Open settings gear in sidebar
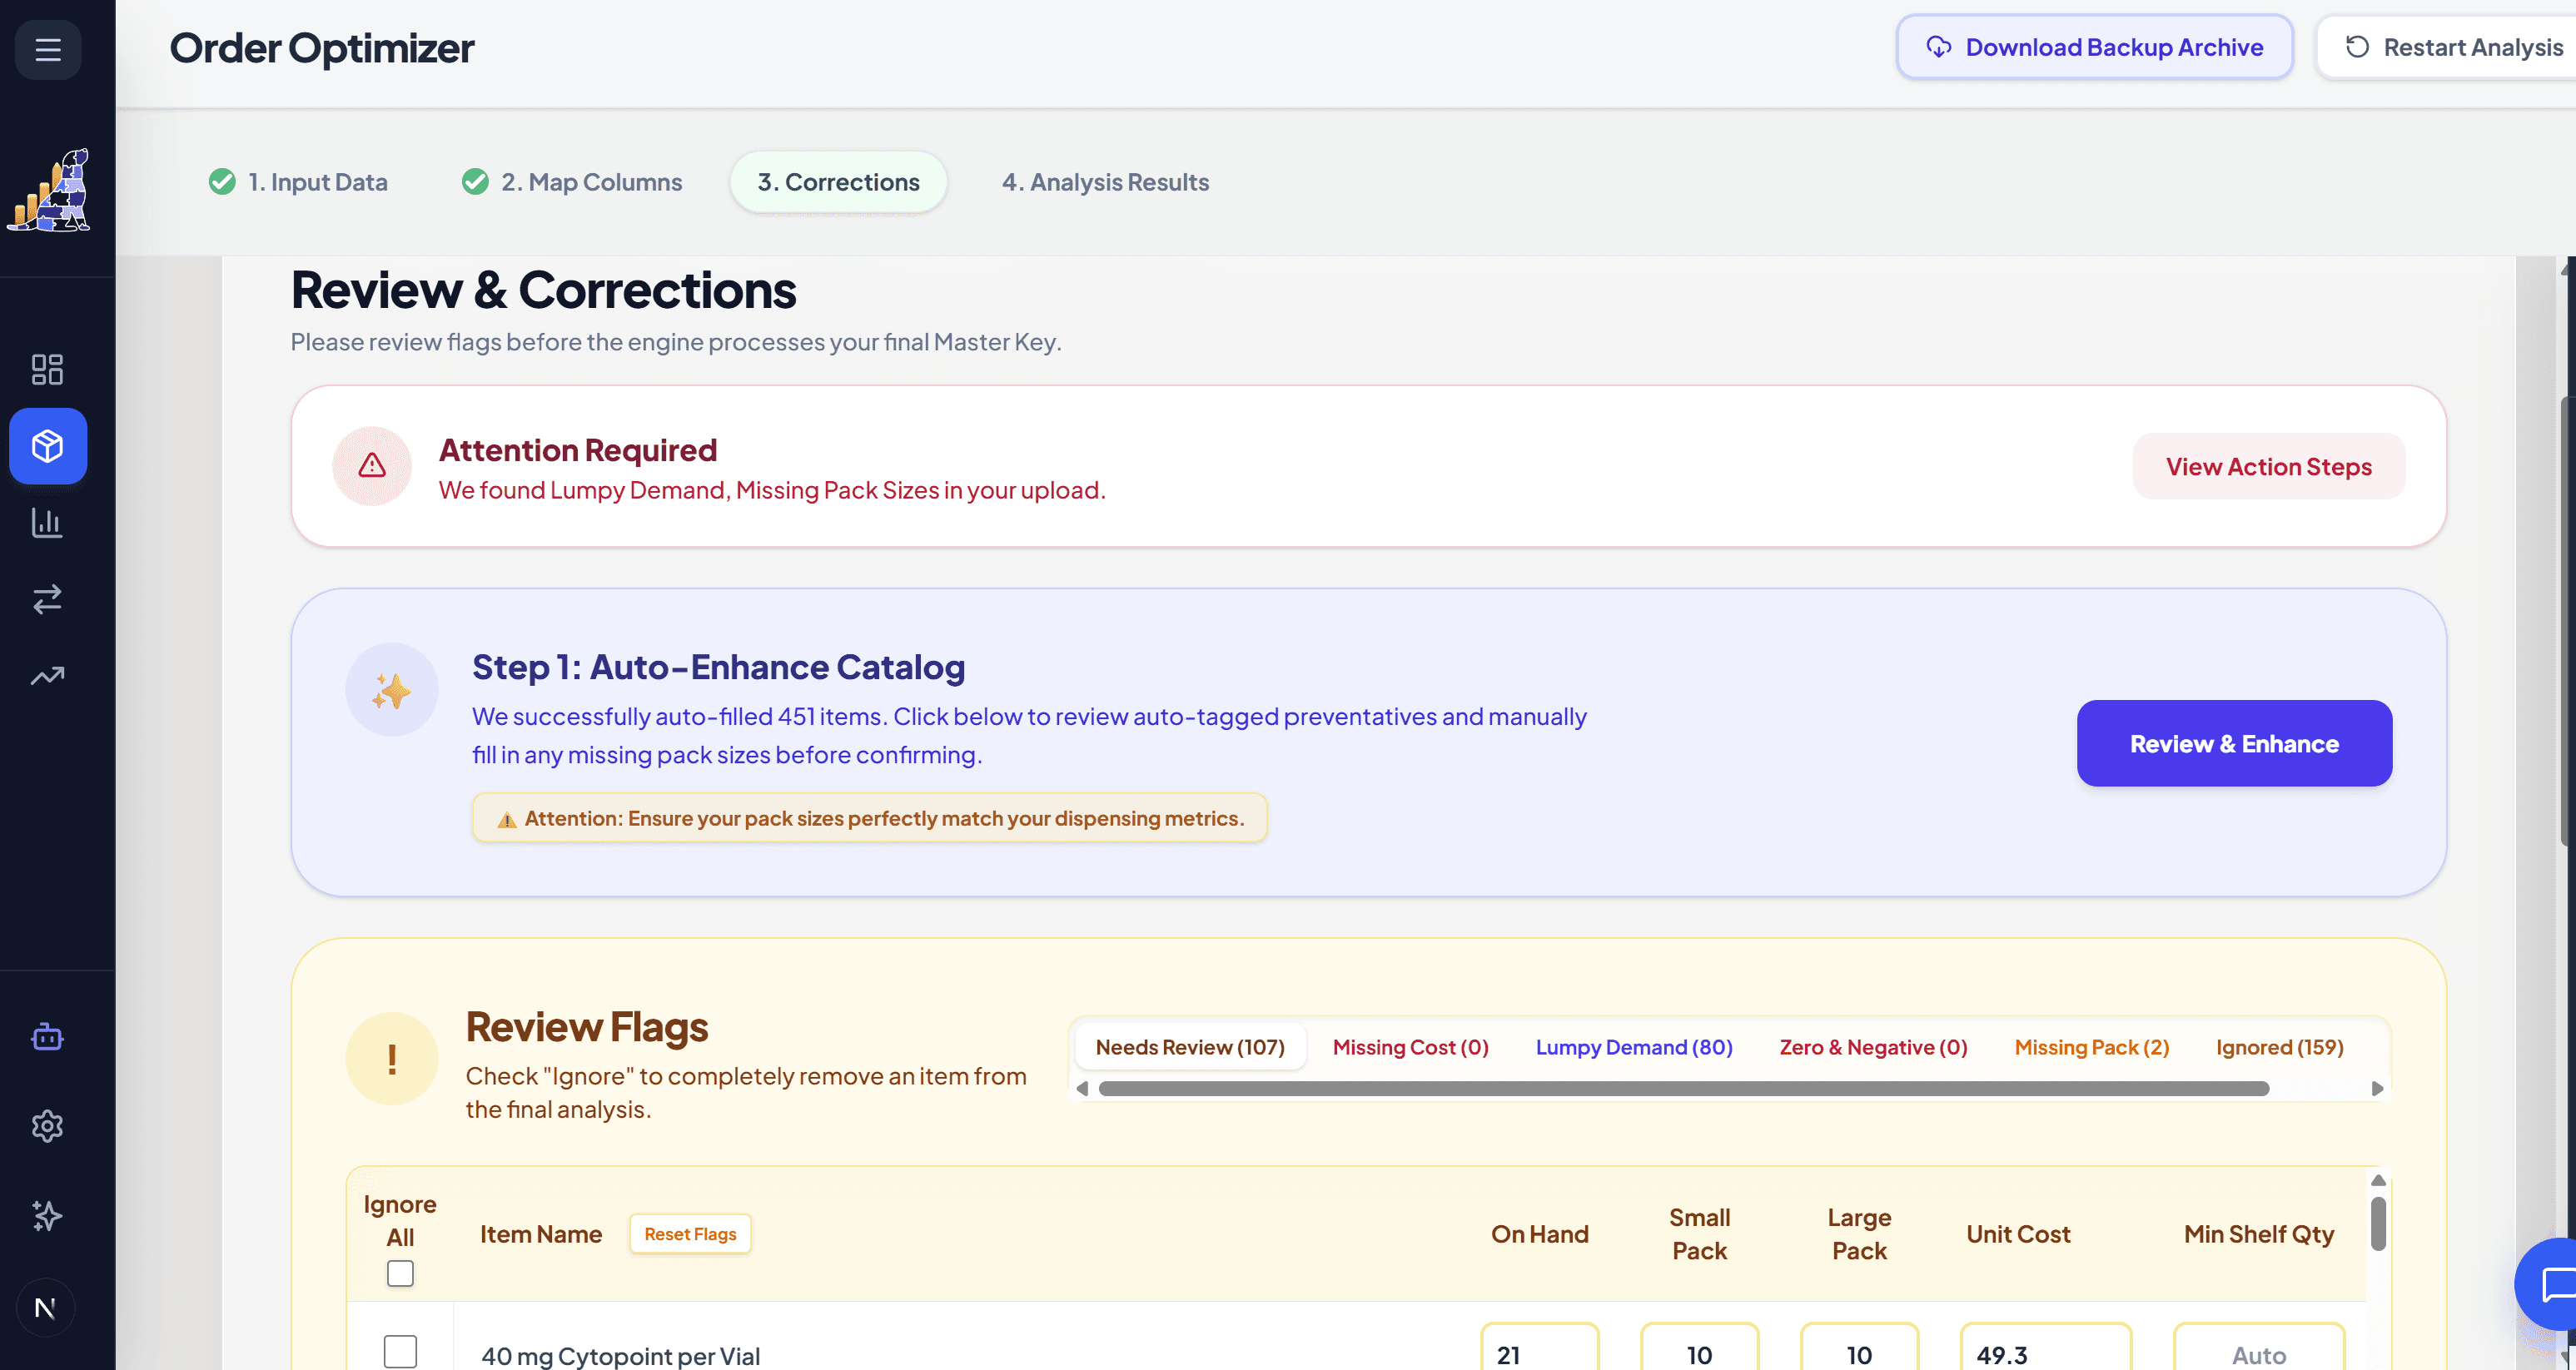 (47, 1126)
